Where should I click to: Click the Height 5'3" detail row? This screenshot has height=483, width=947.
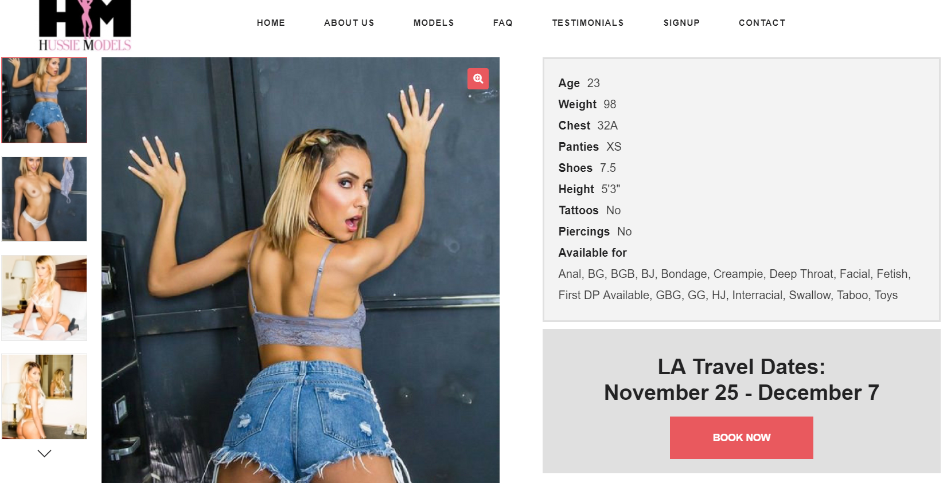[590, 189]
